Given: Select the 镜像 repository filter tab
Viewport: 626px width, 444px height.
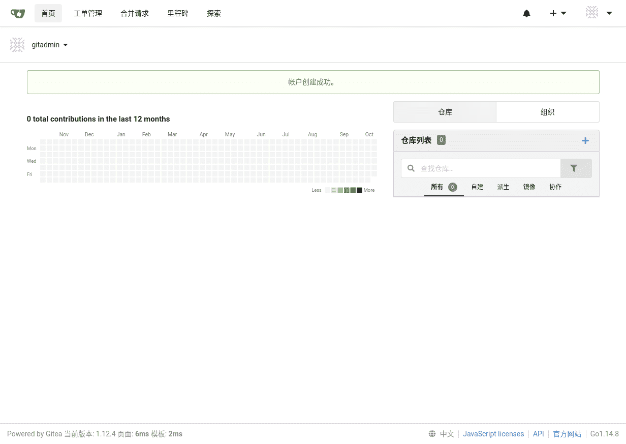Looking at the screenshot, I should (x=529, y=187).
